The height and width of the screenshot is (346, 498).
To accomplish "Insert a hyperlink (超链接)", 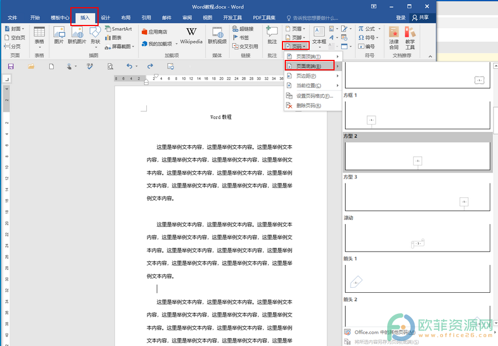I will pos(243,29).
